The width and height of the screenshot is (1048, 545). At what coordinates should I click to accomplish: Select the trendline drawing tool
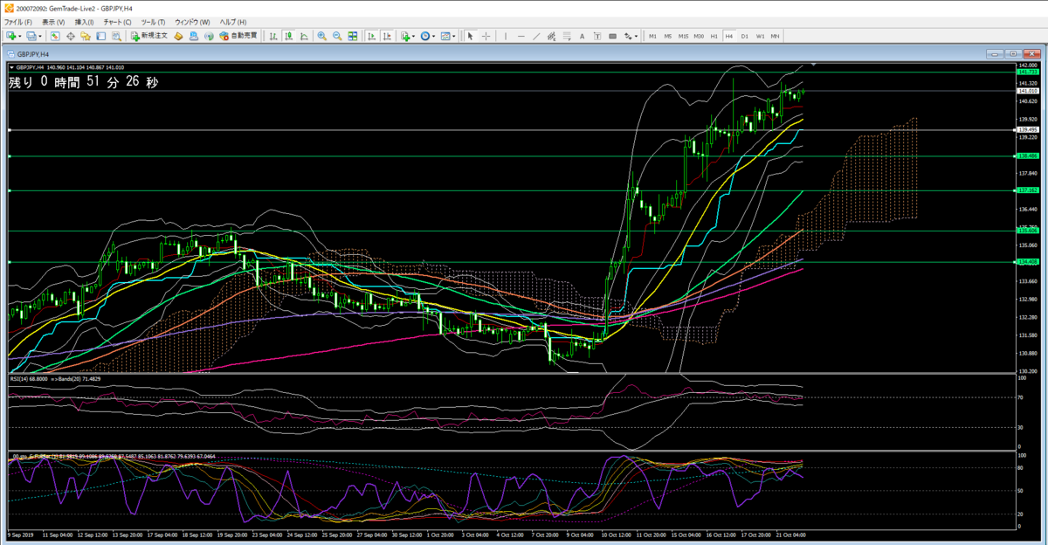(536, 36)
